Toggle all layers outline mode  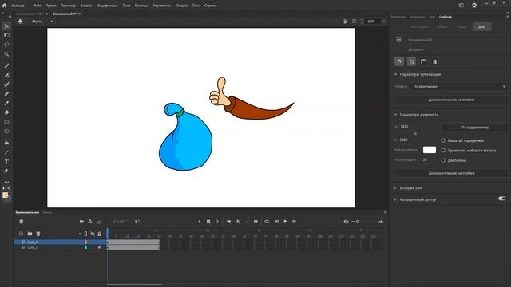85,234
